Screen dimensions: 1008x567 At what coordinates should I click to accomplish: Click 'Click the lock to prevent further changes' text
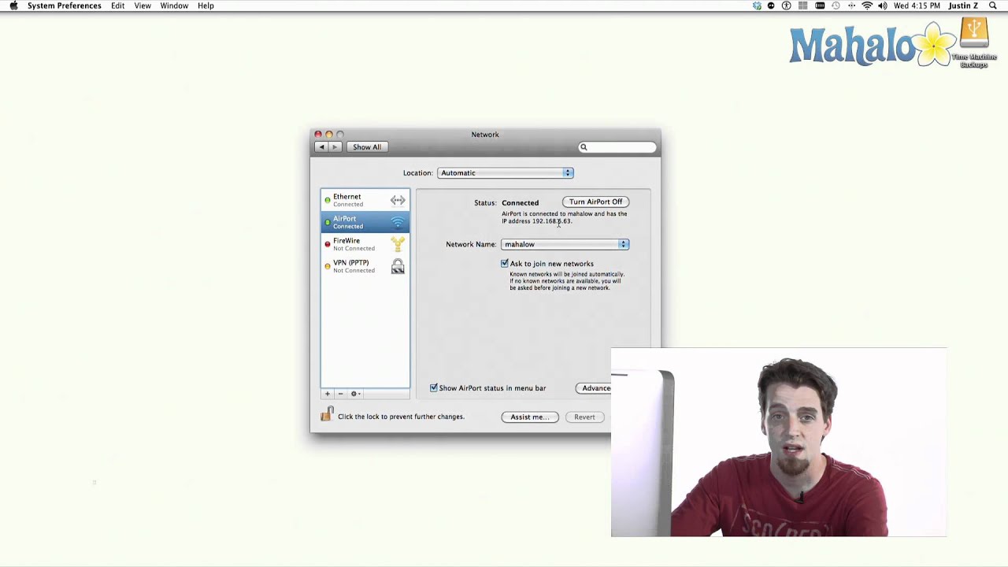(x=401, y=417)
